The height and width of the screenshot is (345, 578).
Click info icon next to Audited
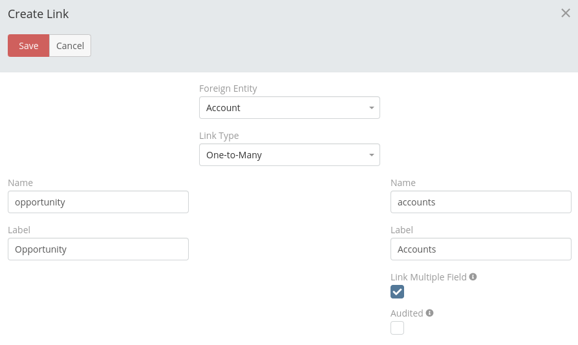[x=429, y=313]
